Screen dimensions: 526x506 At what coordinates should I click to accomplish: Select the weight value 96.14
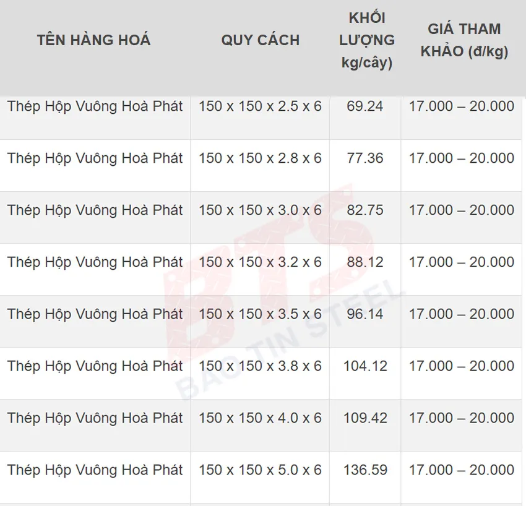pyautogui.click(x=365, y=314)
